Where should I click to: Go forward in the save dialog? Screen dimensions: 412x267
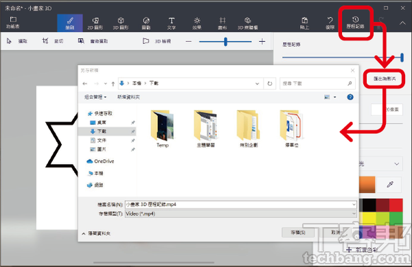click(96, 84)
